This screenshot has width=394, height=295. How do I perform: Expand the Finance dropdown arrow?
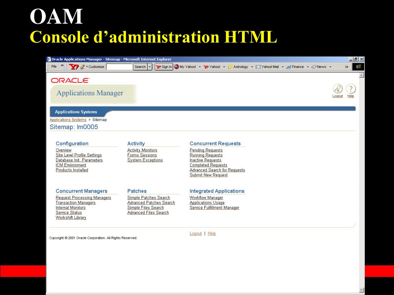[x=307, y=67]
